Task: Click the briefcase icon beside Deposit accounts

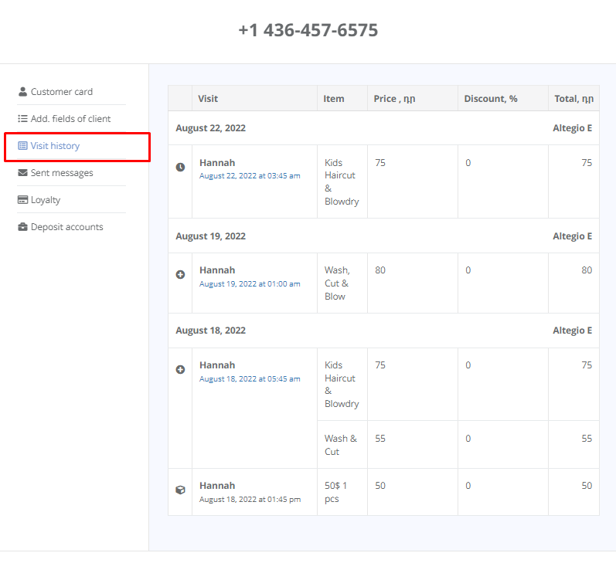Action: (x=22, y=227)
